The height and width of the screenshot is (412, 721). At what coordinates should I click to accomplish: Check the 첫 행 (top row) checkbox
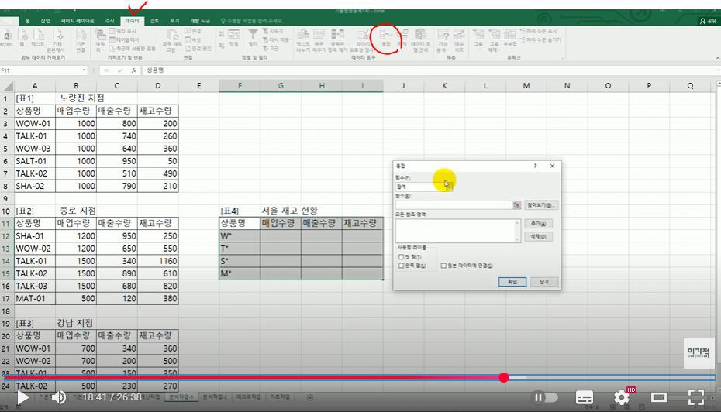coord(401,257)
